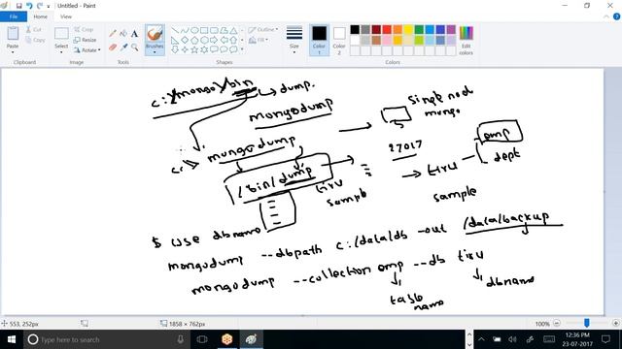This screenshot has width=622, height=349.
Task: Expand the Shapes gallery more arrow
Action: pos(242,49)
